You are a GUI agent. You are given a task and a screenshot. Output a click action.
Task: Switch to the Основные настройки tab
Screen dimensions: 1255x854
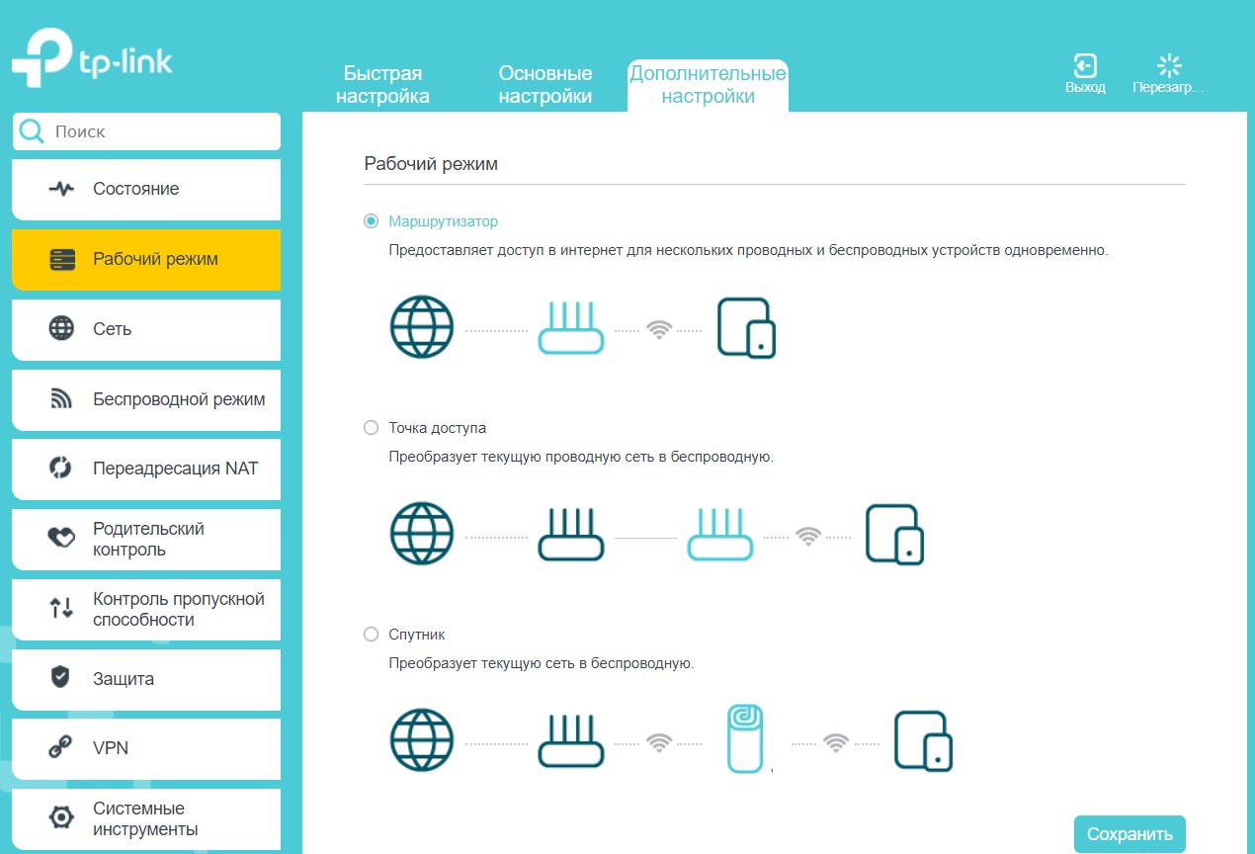tap(545, 85)
